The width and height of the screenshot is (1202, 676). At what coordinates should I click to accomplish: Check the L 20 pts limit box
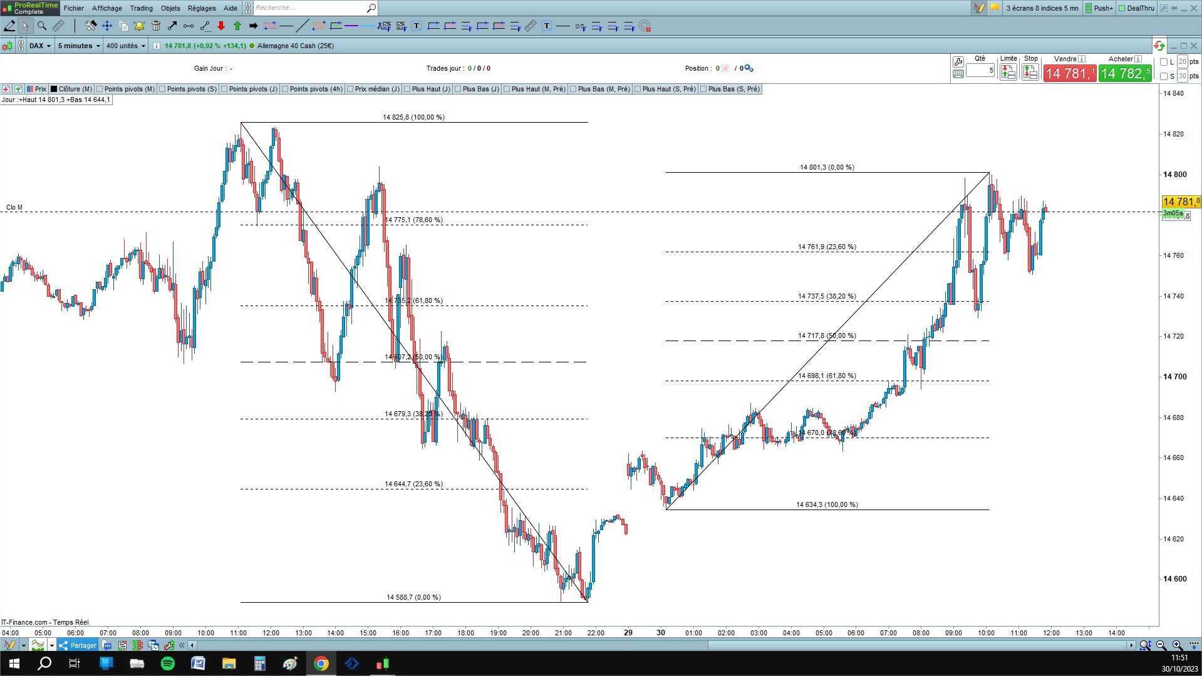click(1164, 62)
